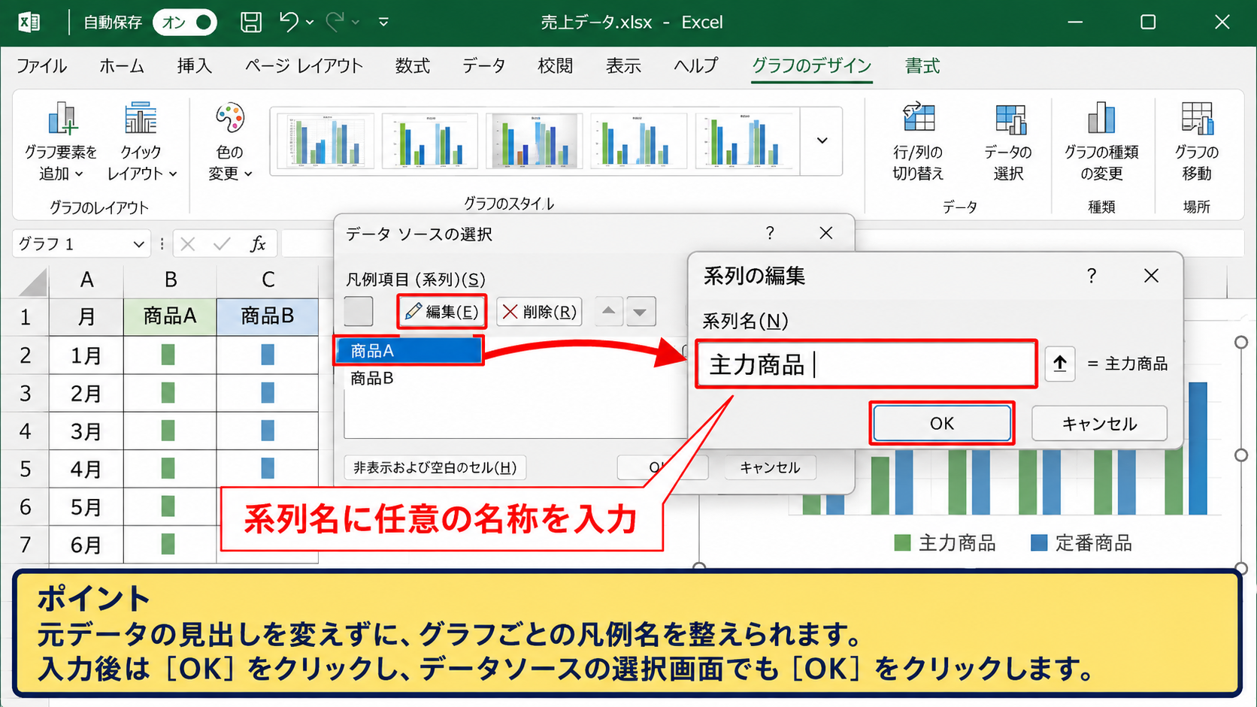Click the range selector collapse arrow icon

(x=1060, y=364)
